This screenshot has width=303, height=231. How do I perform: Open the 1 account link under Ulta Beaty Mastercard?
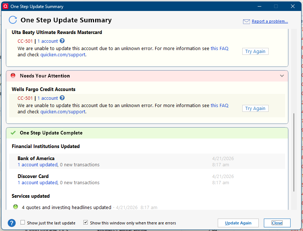coord(48,41)
